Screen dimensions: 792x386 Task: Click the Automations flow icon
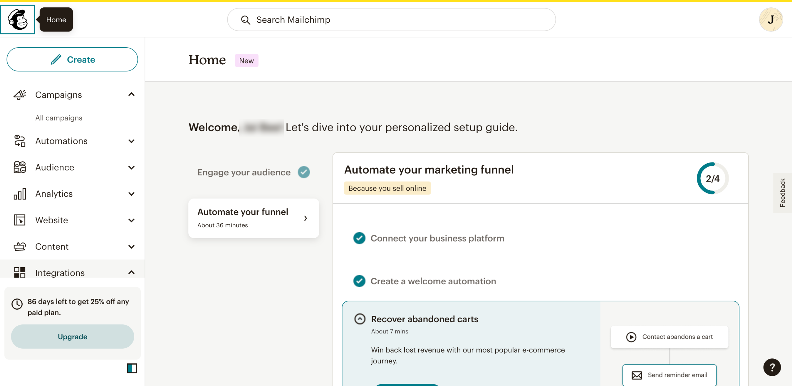coord(20,141)
